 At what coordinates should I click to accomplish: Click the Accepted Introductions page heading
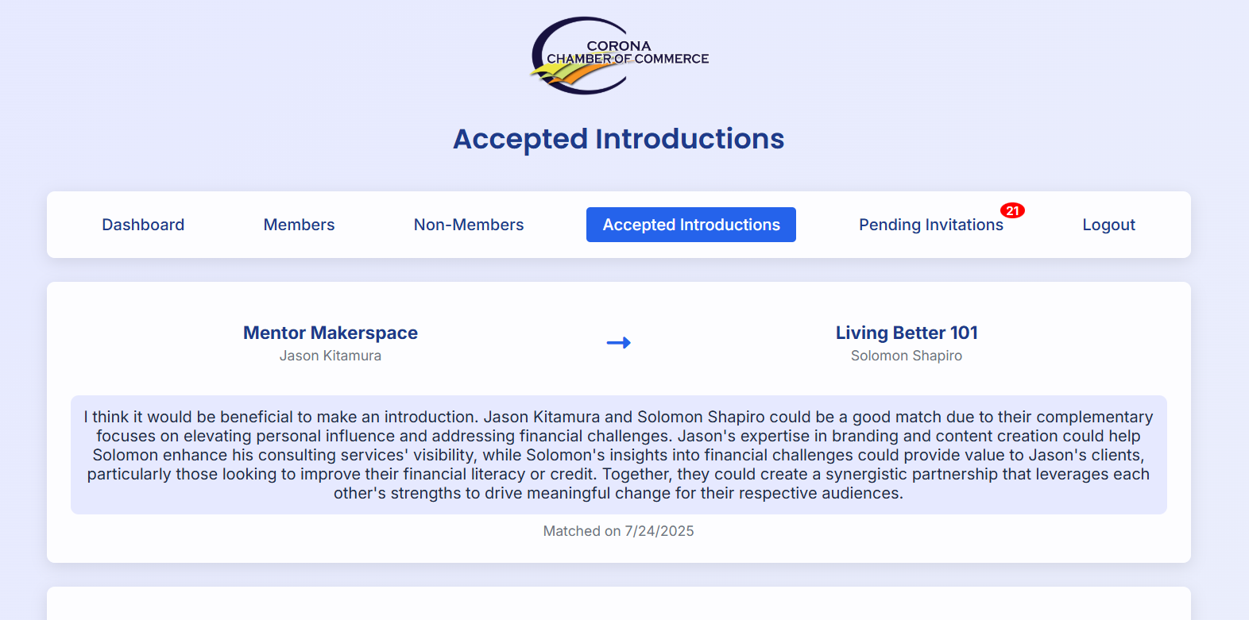click(x=618, y=139)
